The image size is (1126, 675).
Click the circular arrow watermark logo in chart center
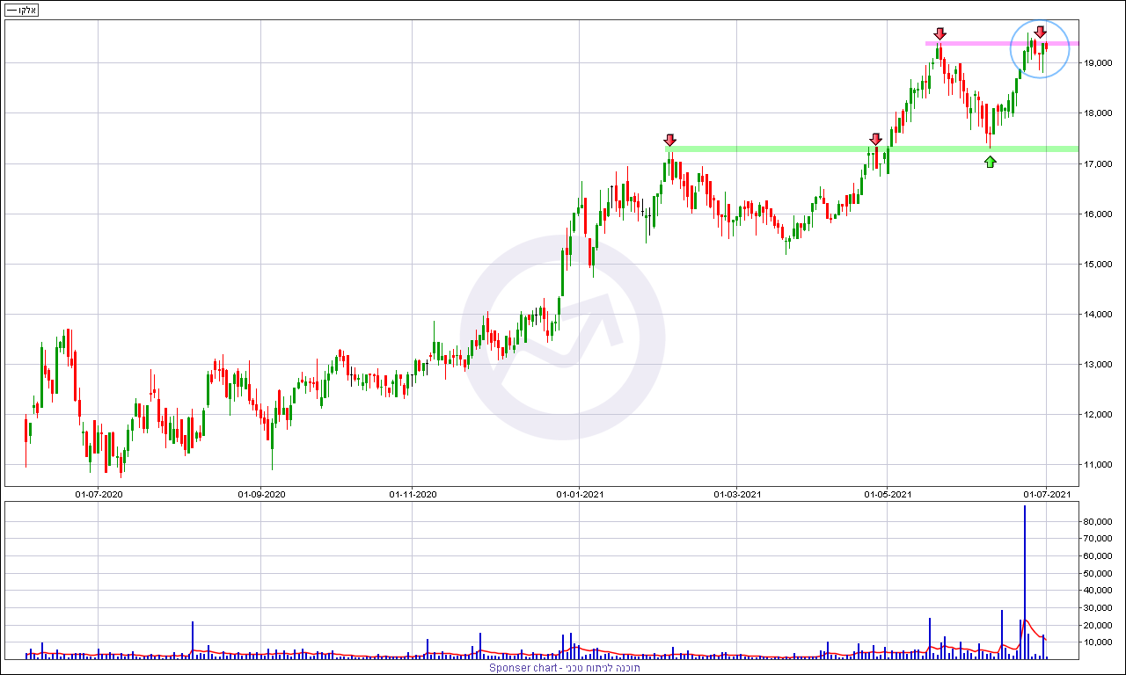click(x=563, y=337)
